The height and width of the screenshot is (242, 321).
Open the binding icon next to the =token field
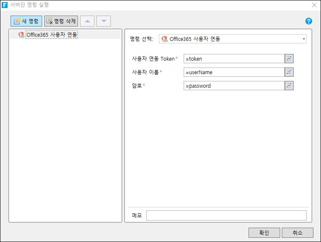click(x=289, y=59)
